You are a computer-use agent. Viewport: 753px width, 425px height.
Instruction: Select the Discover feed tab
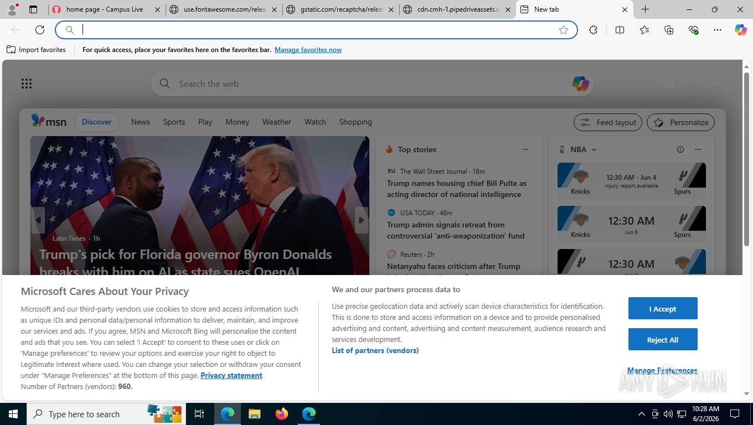pos(96,122)
